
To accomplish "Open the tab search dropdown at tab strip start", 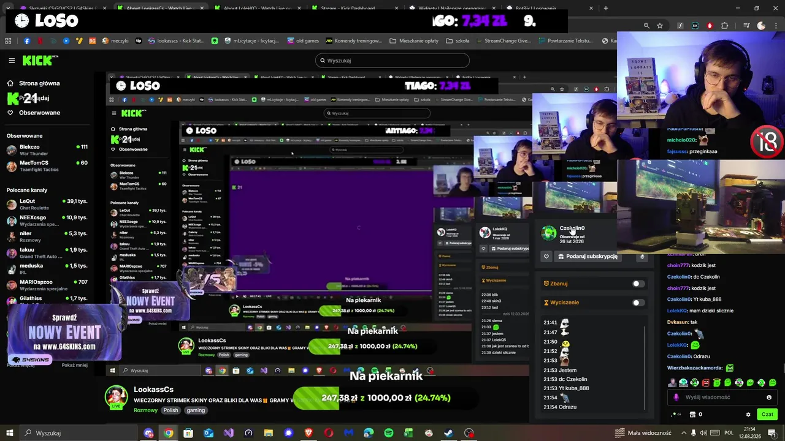I will [x=8, y=8].
